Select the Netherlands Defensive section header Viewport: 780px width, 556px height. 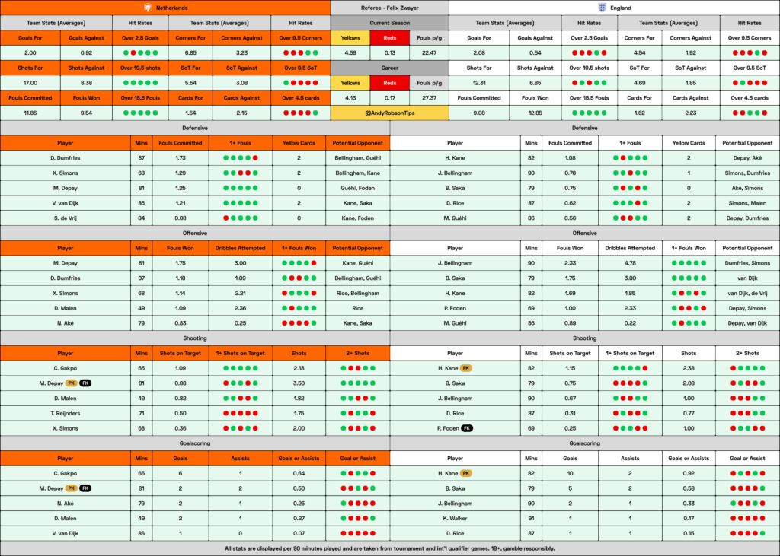click(x=194, y=128)
